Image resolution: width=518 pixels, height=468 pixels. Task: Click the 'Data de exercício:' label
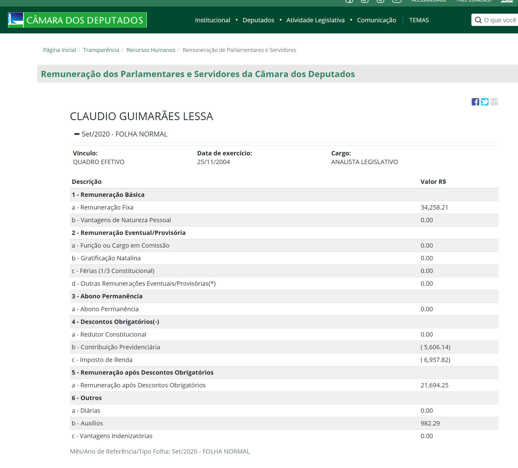coord(225,153)
